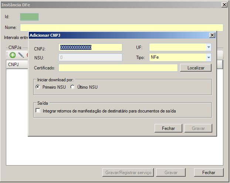Click the green add CNPJ icon

pos(13,55)
